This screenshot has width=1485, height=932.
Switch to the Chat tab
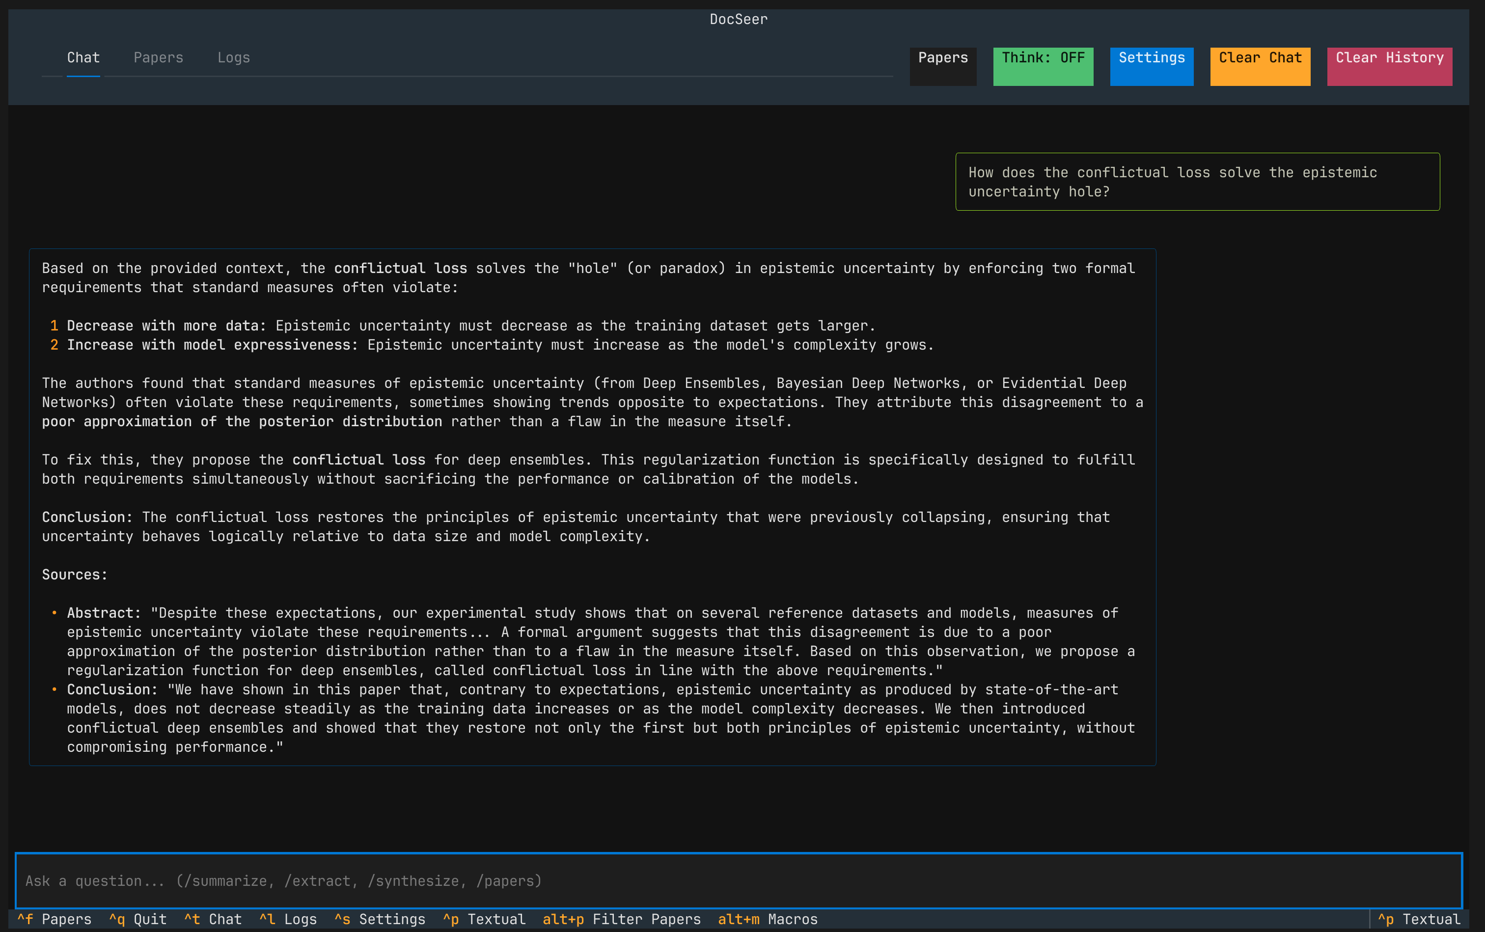[83, 58]
